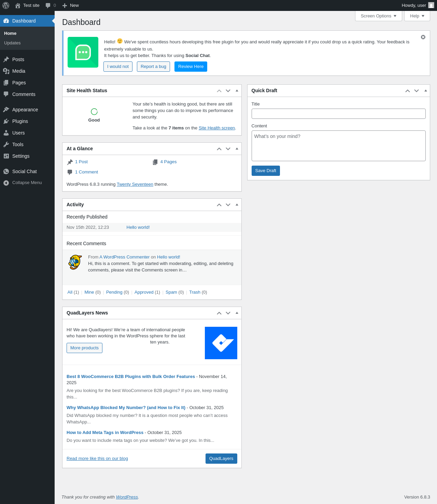Click the Dashboard gauge icon in sidebar
Viewport: 437px width, 504px height.
pos(6,21)
